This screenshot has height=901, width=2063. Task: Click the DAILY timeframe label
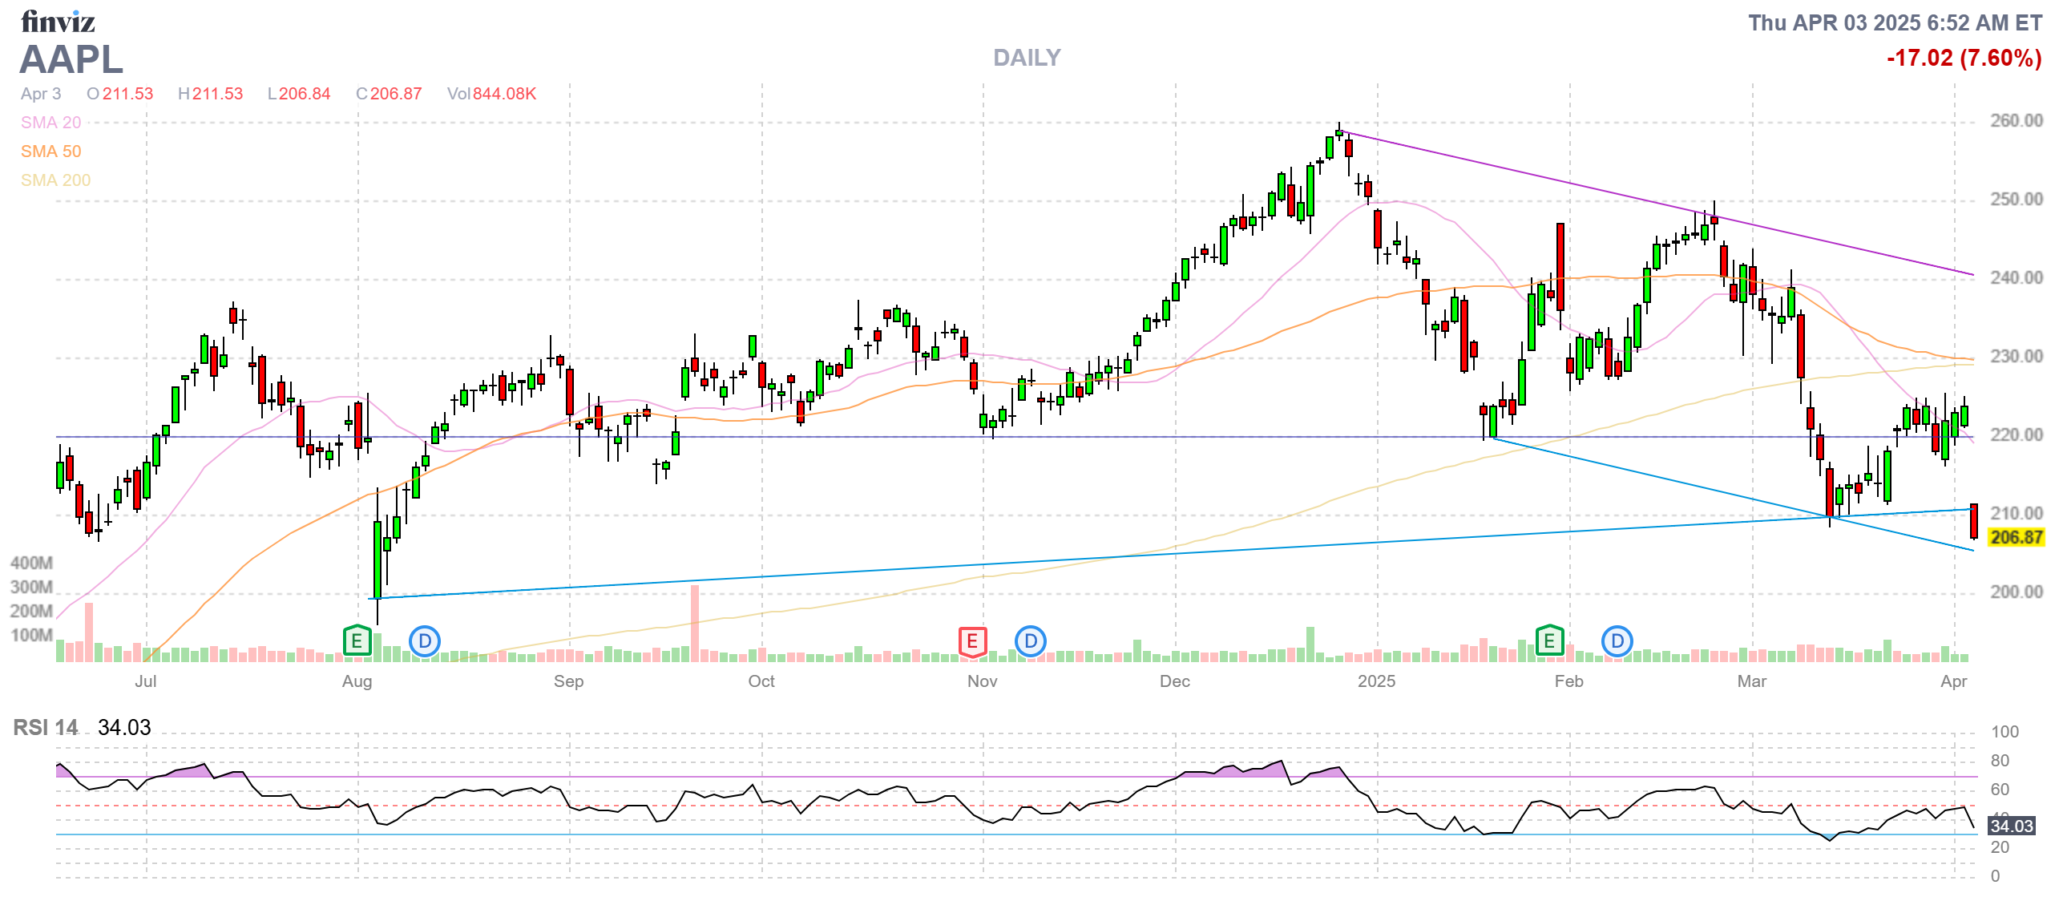(1027, 58)
